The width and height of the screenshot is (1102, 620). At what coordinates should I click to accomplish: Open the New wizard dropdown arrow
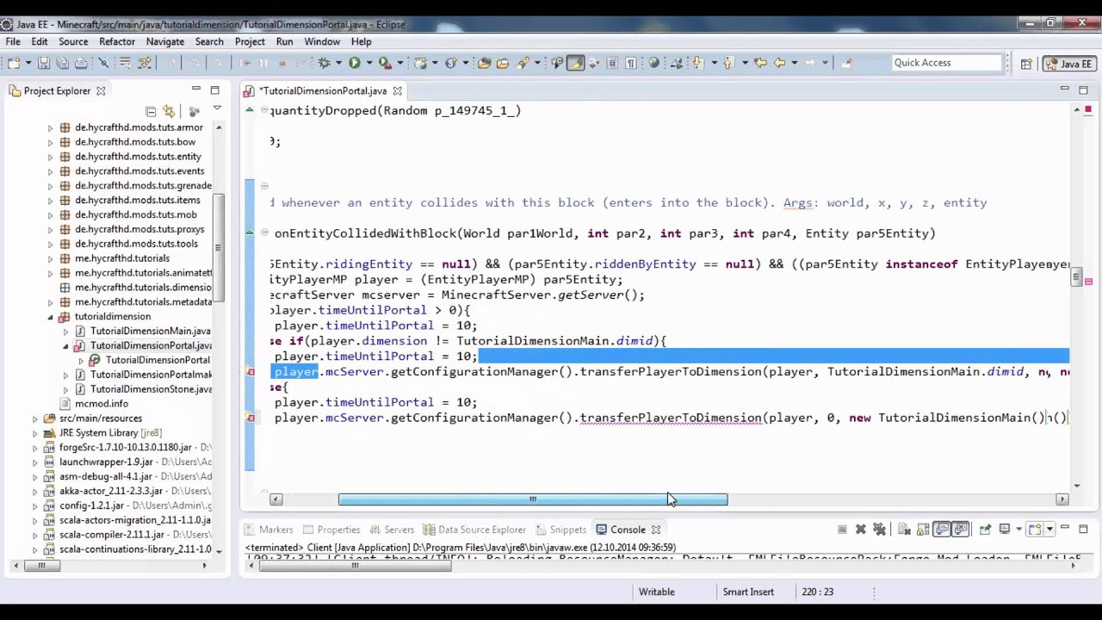[28, 63]
